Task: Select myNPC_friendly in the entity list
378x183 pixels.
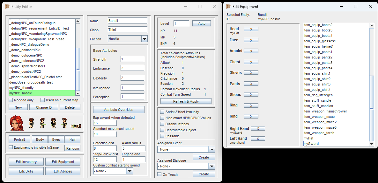Action: pos(21,88)
